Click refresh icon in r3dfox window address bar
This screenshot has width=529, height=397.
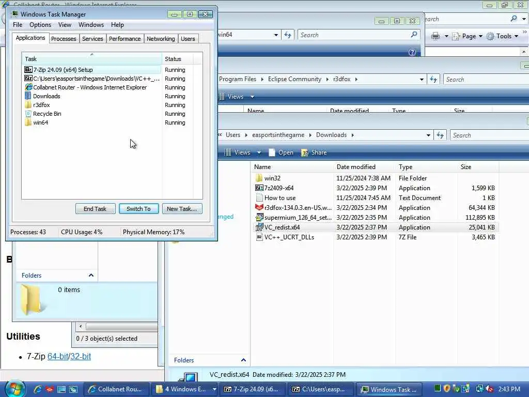pyautogui.click(x=433, y=80)
